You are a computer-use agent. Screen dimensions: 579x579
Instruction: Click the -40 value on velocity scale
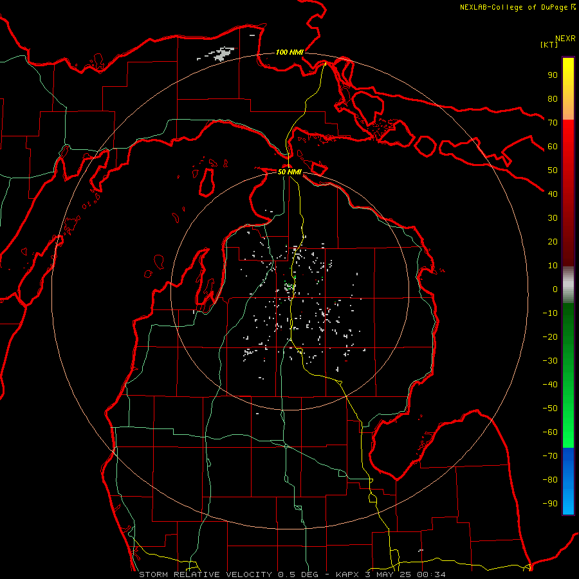click(x=550, y=385)
